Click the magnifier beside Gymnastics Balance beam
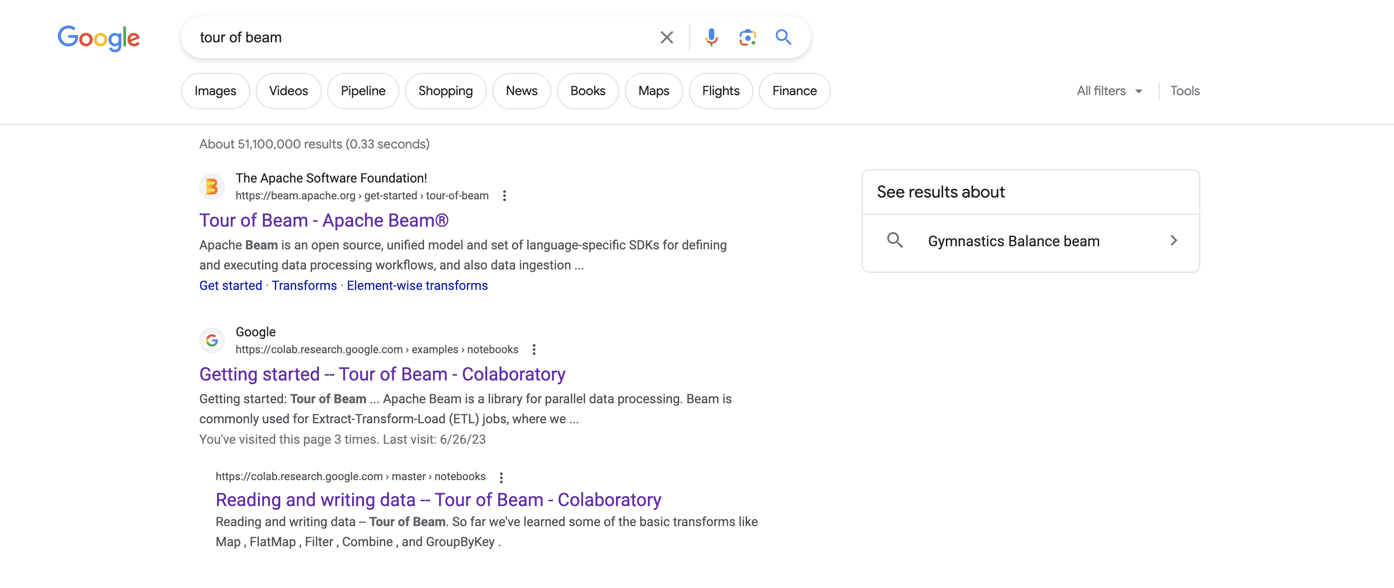Viewport: 1394px width, 588px height. (895, 240)
